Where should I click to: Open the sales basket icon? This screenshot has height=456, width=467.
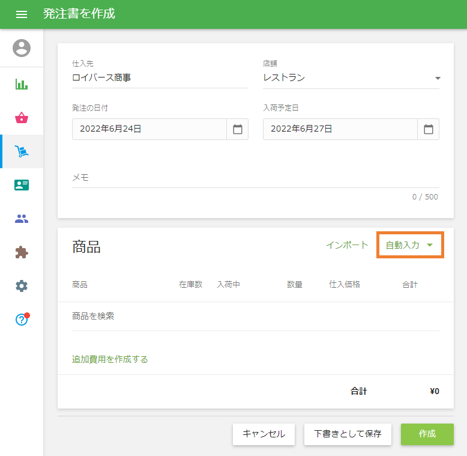(x=22, y=118)
